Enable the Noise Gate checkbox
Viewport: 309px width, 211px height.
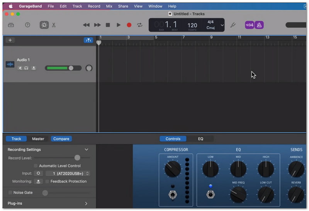[x=10, y=192]
